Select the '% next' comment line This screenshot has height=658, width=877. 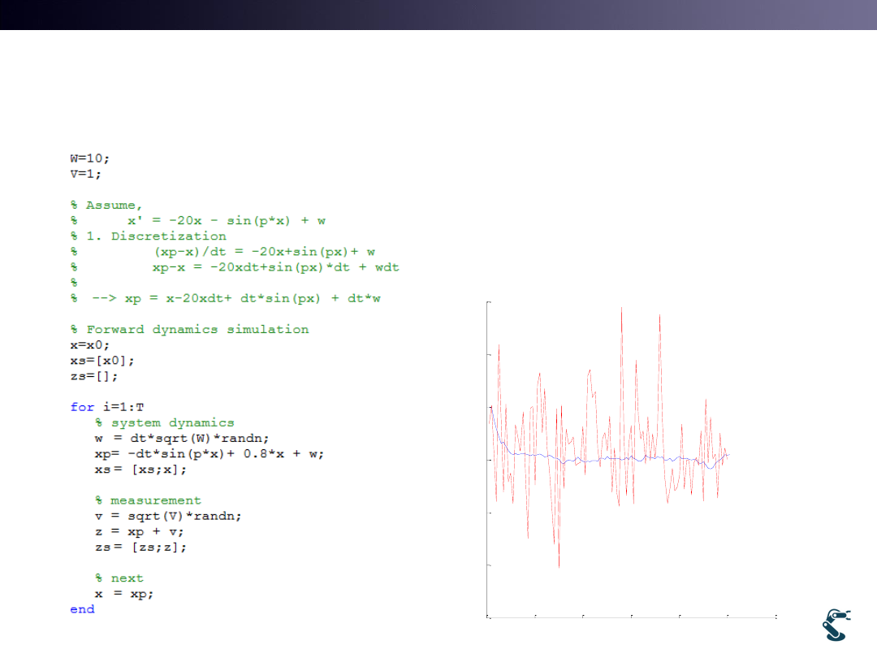click(x=119, y=578)
